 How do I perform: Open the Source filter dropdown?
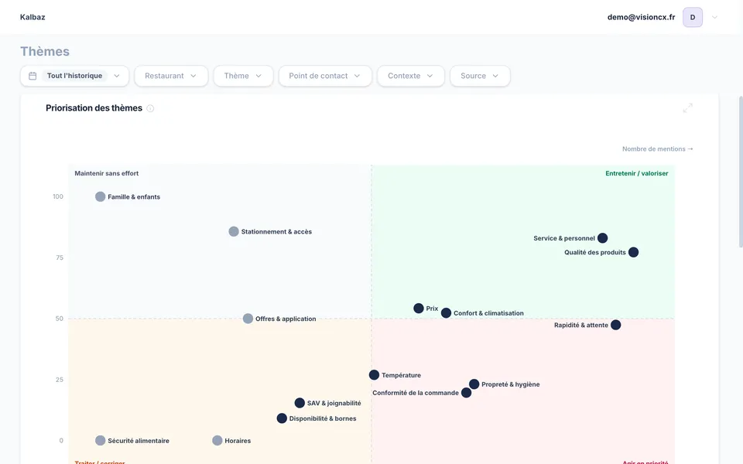480,76
